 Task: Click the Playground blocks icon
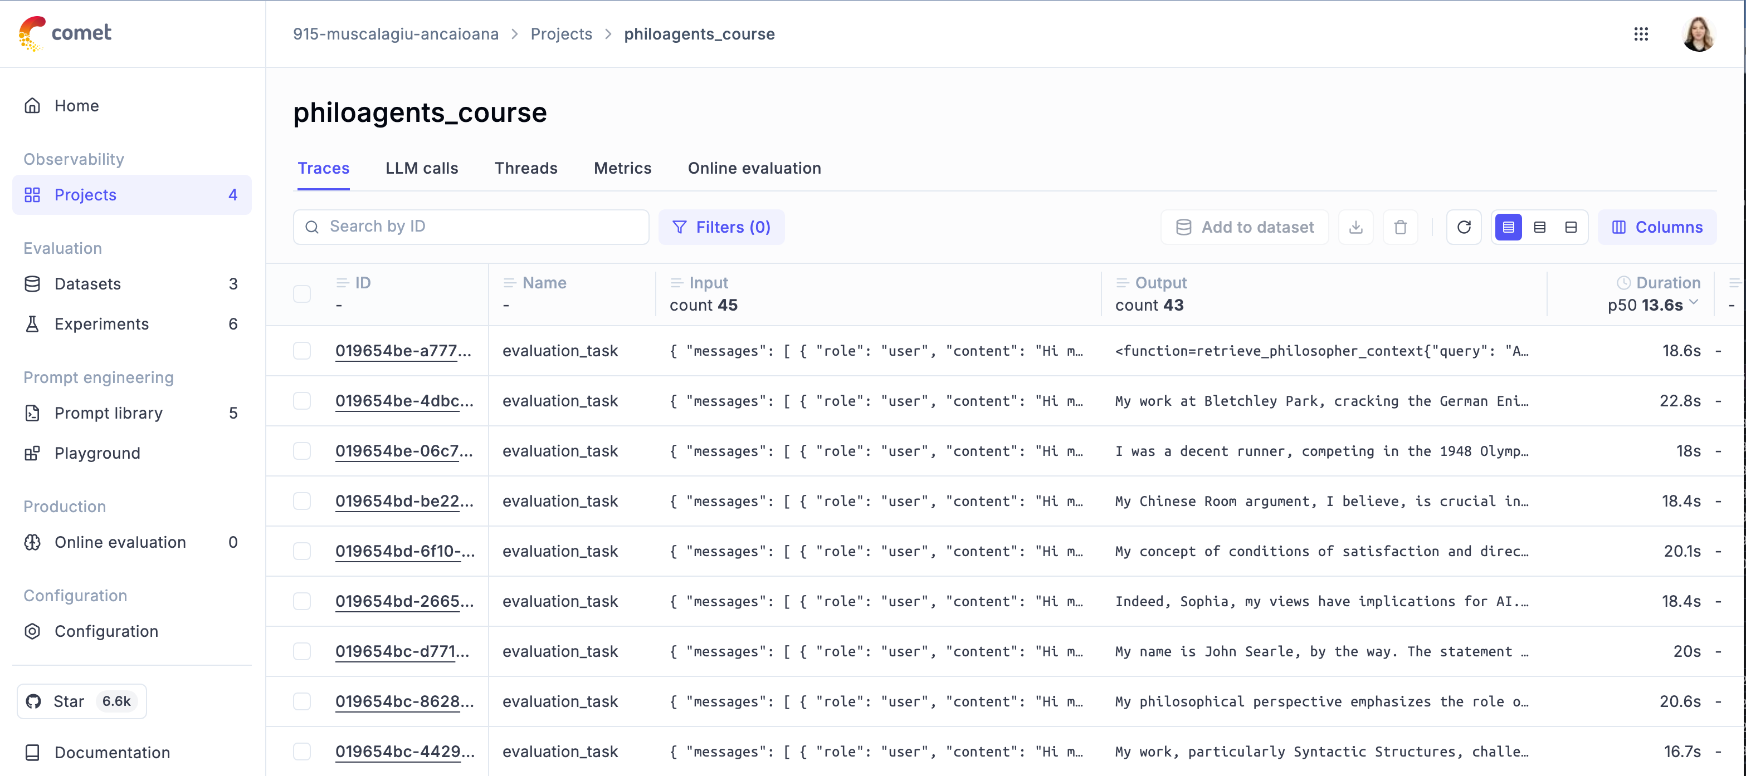32,453
